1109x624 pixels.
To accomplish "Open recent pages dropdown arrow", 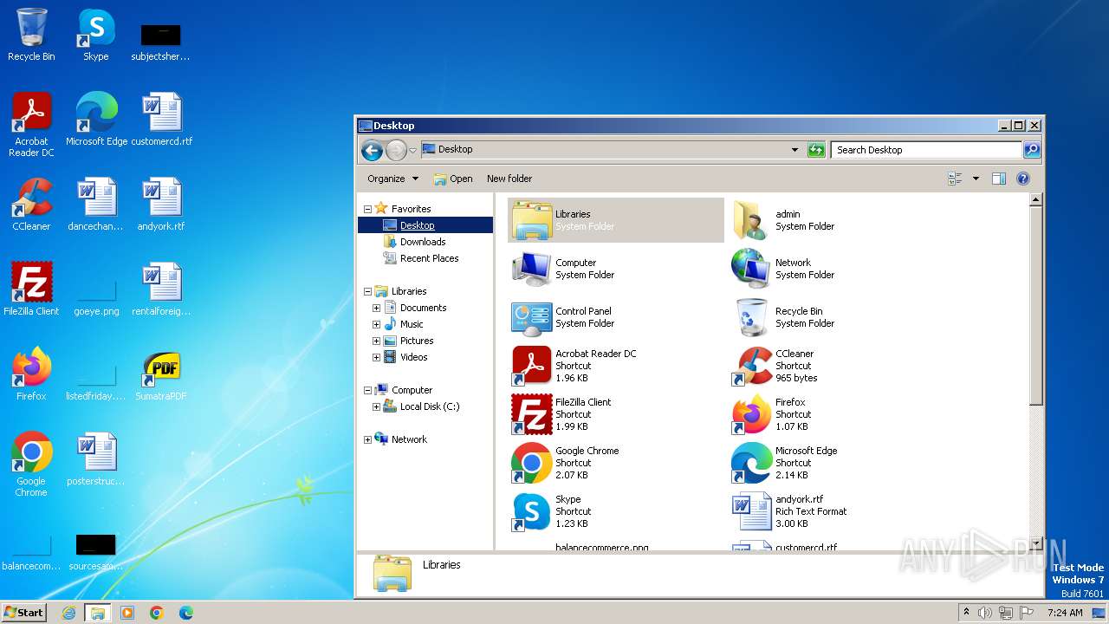I will coord(412,150).
